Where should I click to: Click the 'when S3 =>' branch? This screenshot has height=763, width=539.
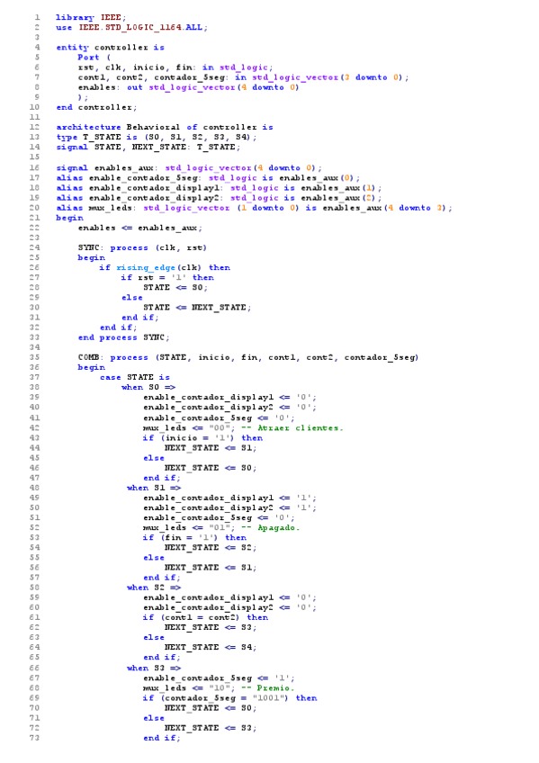(154, 669)
